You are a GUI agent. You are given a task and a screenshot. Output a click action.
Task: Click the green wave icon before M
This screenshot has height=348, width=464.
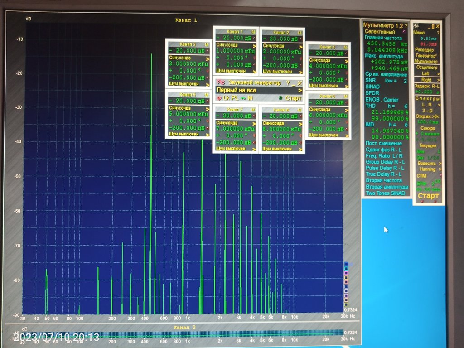coord(243,98)
